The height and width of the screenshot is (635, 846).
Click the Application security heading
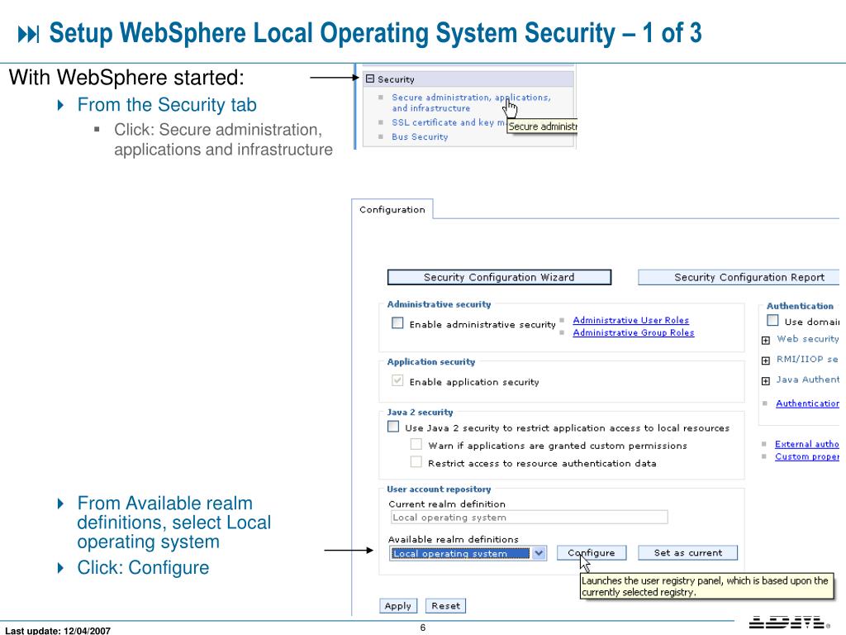pos(431,362)
